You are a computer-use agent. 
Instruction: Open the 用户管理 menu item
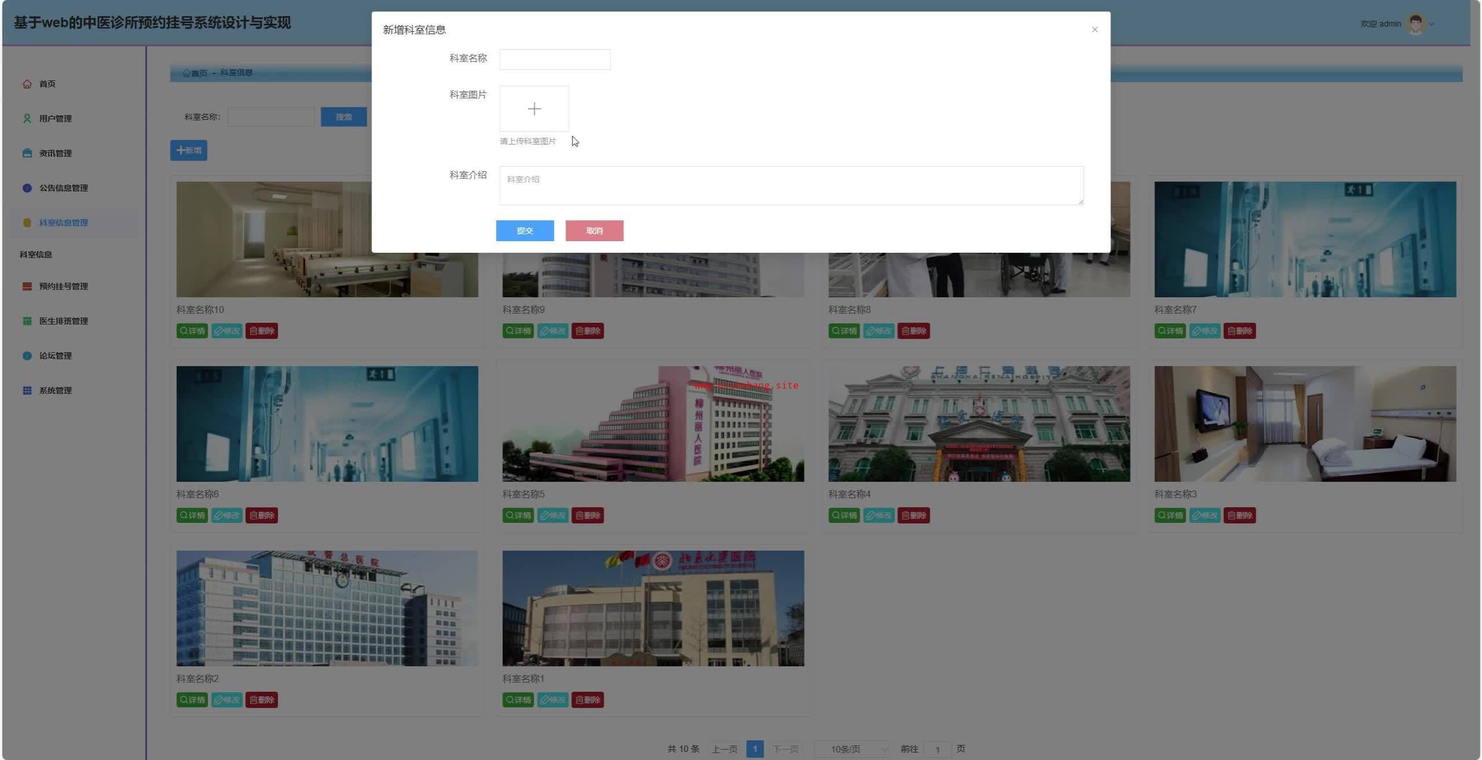55,119
